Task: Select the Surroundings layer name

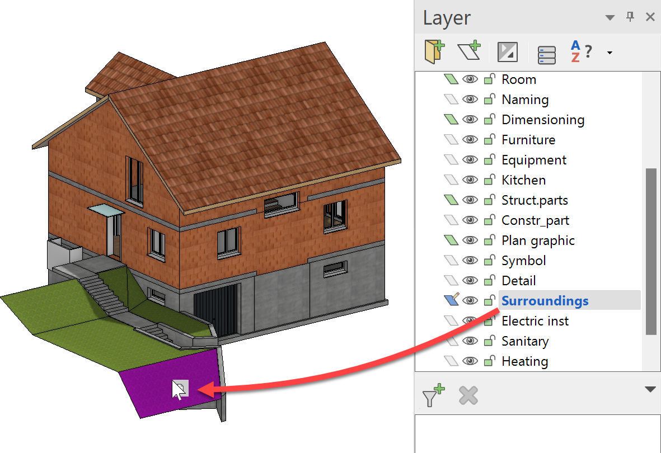Action: [x=545, y=301]
